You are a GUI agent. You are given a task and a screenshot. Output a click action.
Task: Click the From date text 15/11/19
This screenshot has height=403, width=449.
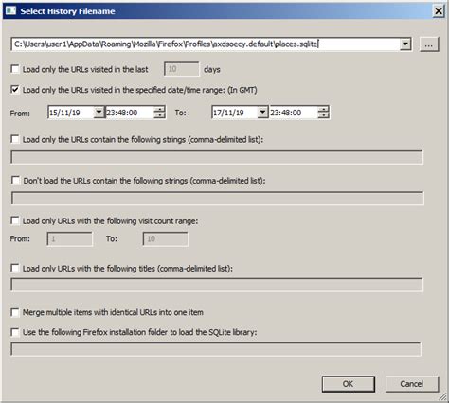coord(64,113)
